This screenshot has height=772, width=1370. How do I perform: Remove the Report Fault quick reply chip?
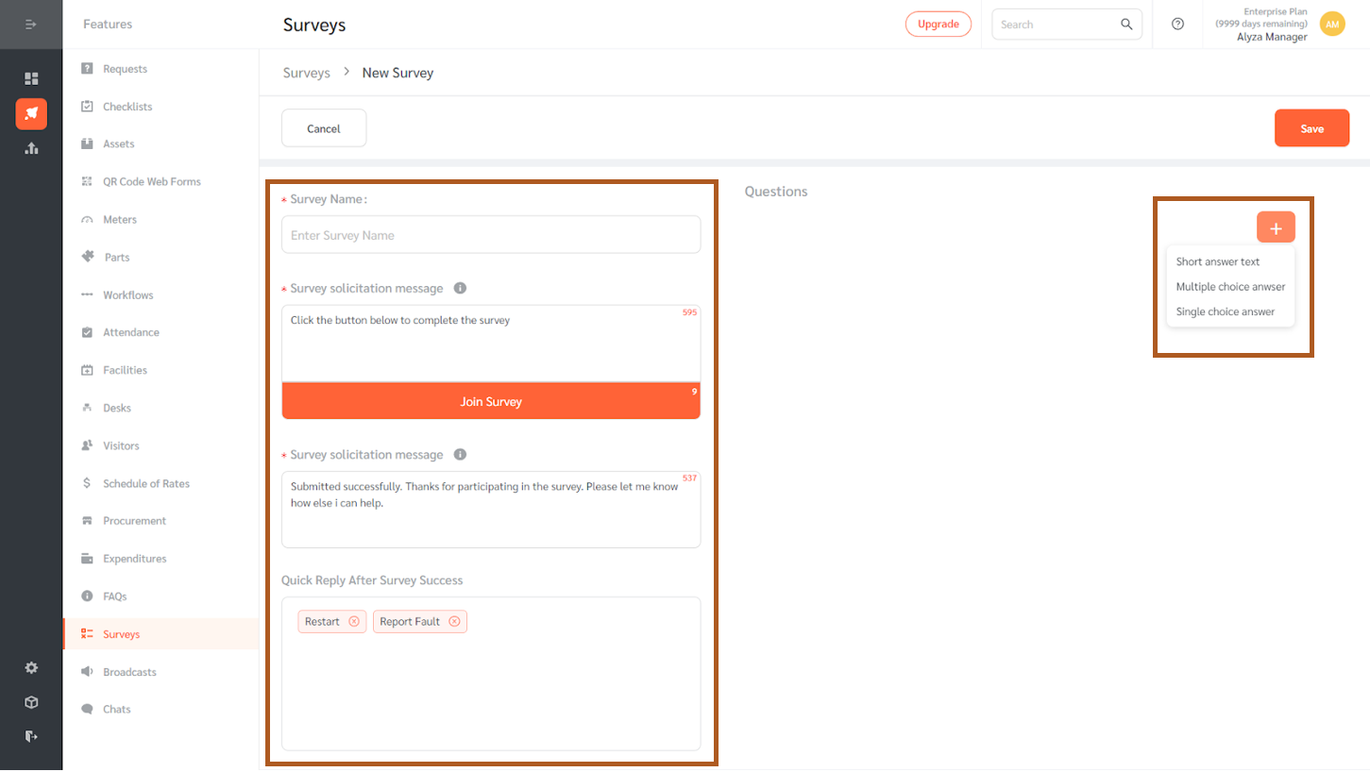click(x=454, y=621)
